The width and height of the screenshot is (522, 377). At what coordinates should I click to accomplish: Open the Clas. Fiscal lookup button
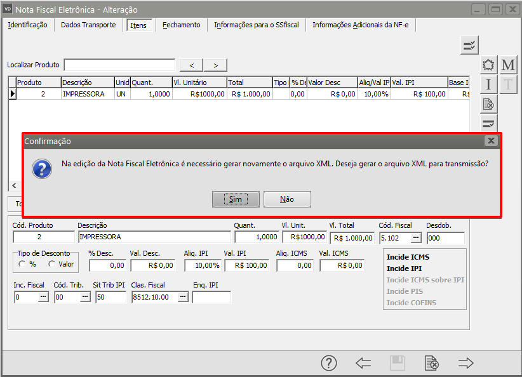click(182, 297)
